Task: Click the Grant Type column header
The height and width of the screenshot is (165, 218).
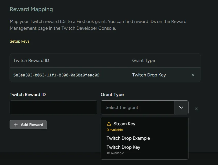Action: coord(143,60)
